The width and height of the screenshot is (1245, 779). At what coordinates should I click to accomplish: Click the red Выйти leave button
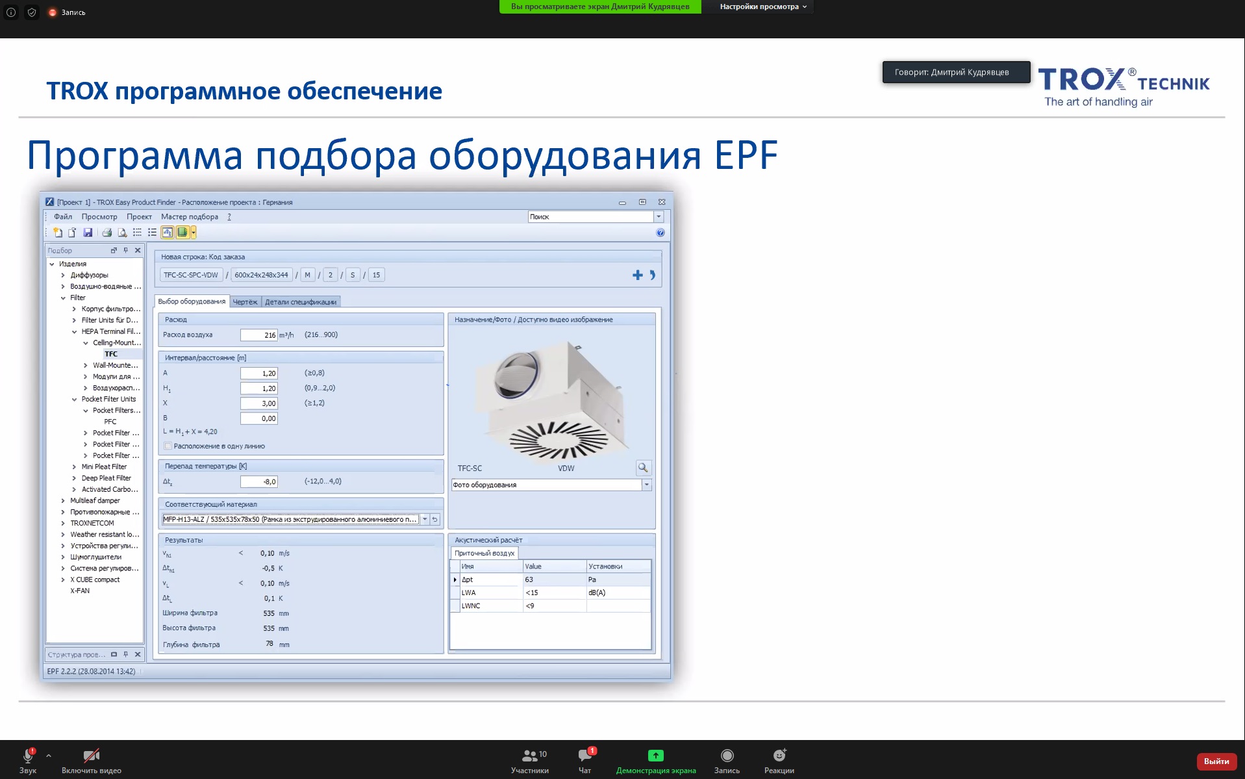(x=1216, y=761)
